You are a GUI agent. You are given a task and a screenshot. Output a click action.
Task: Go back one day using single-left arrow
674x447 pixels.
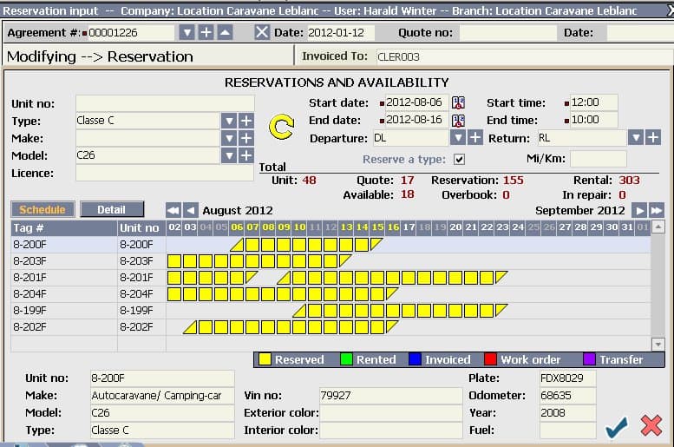191,210
